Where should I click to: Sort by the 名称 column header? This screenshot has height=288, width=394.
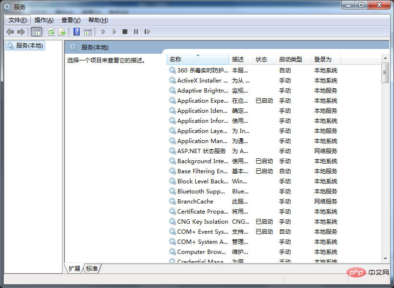point(198,59)
